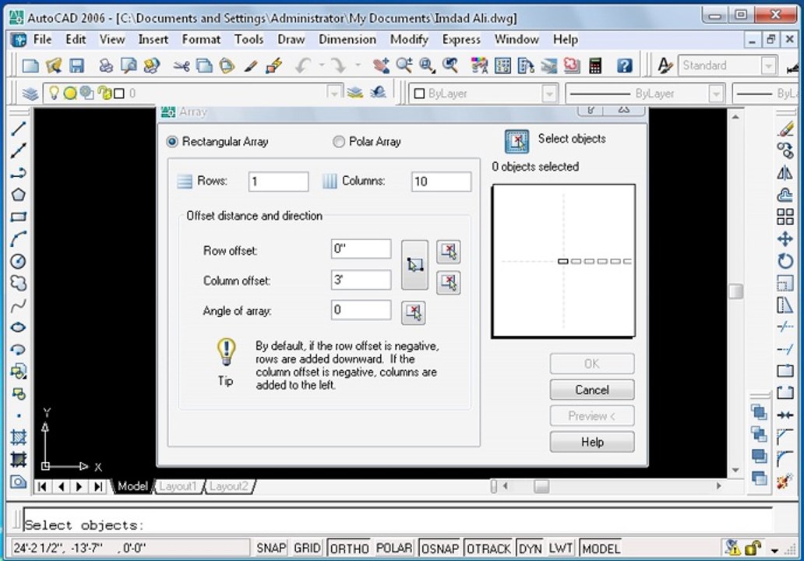Click the horizontal scrollbar thumb

(x=541, y=485)
